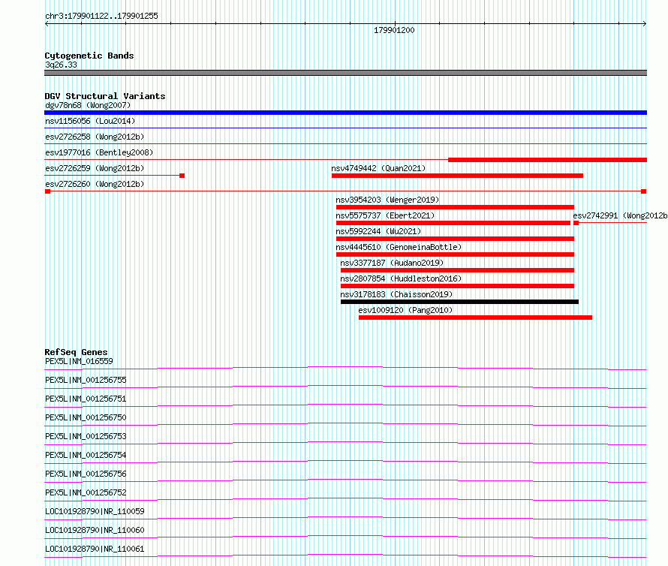
Task: Open transcript PEX5L|NM_001256753
Action: tap(86, 436)
